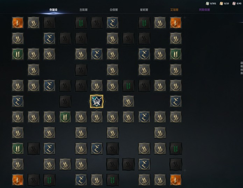Click the orange rune node in the bottom-right corner
243x188 pixels.
click(176, 180)
